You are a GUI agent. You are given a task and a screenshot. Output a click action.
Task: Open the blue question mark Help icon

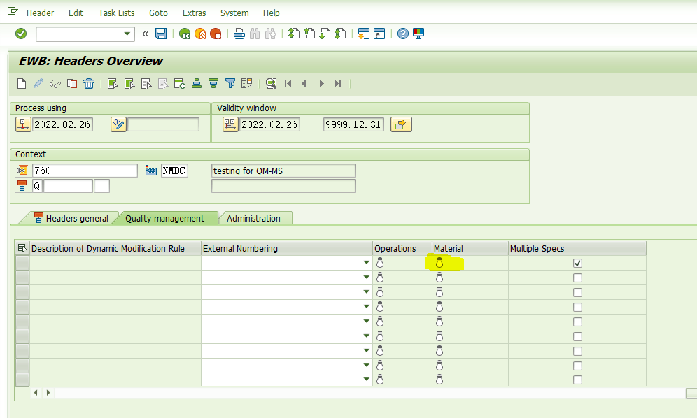tap(402, 34)
